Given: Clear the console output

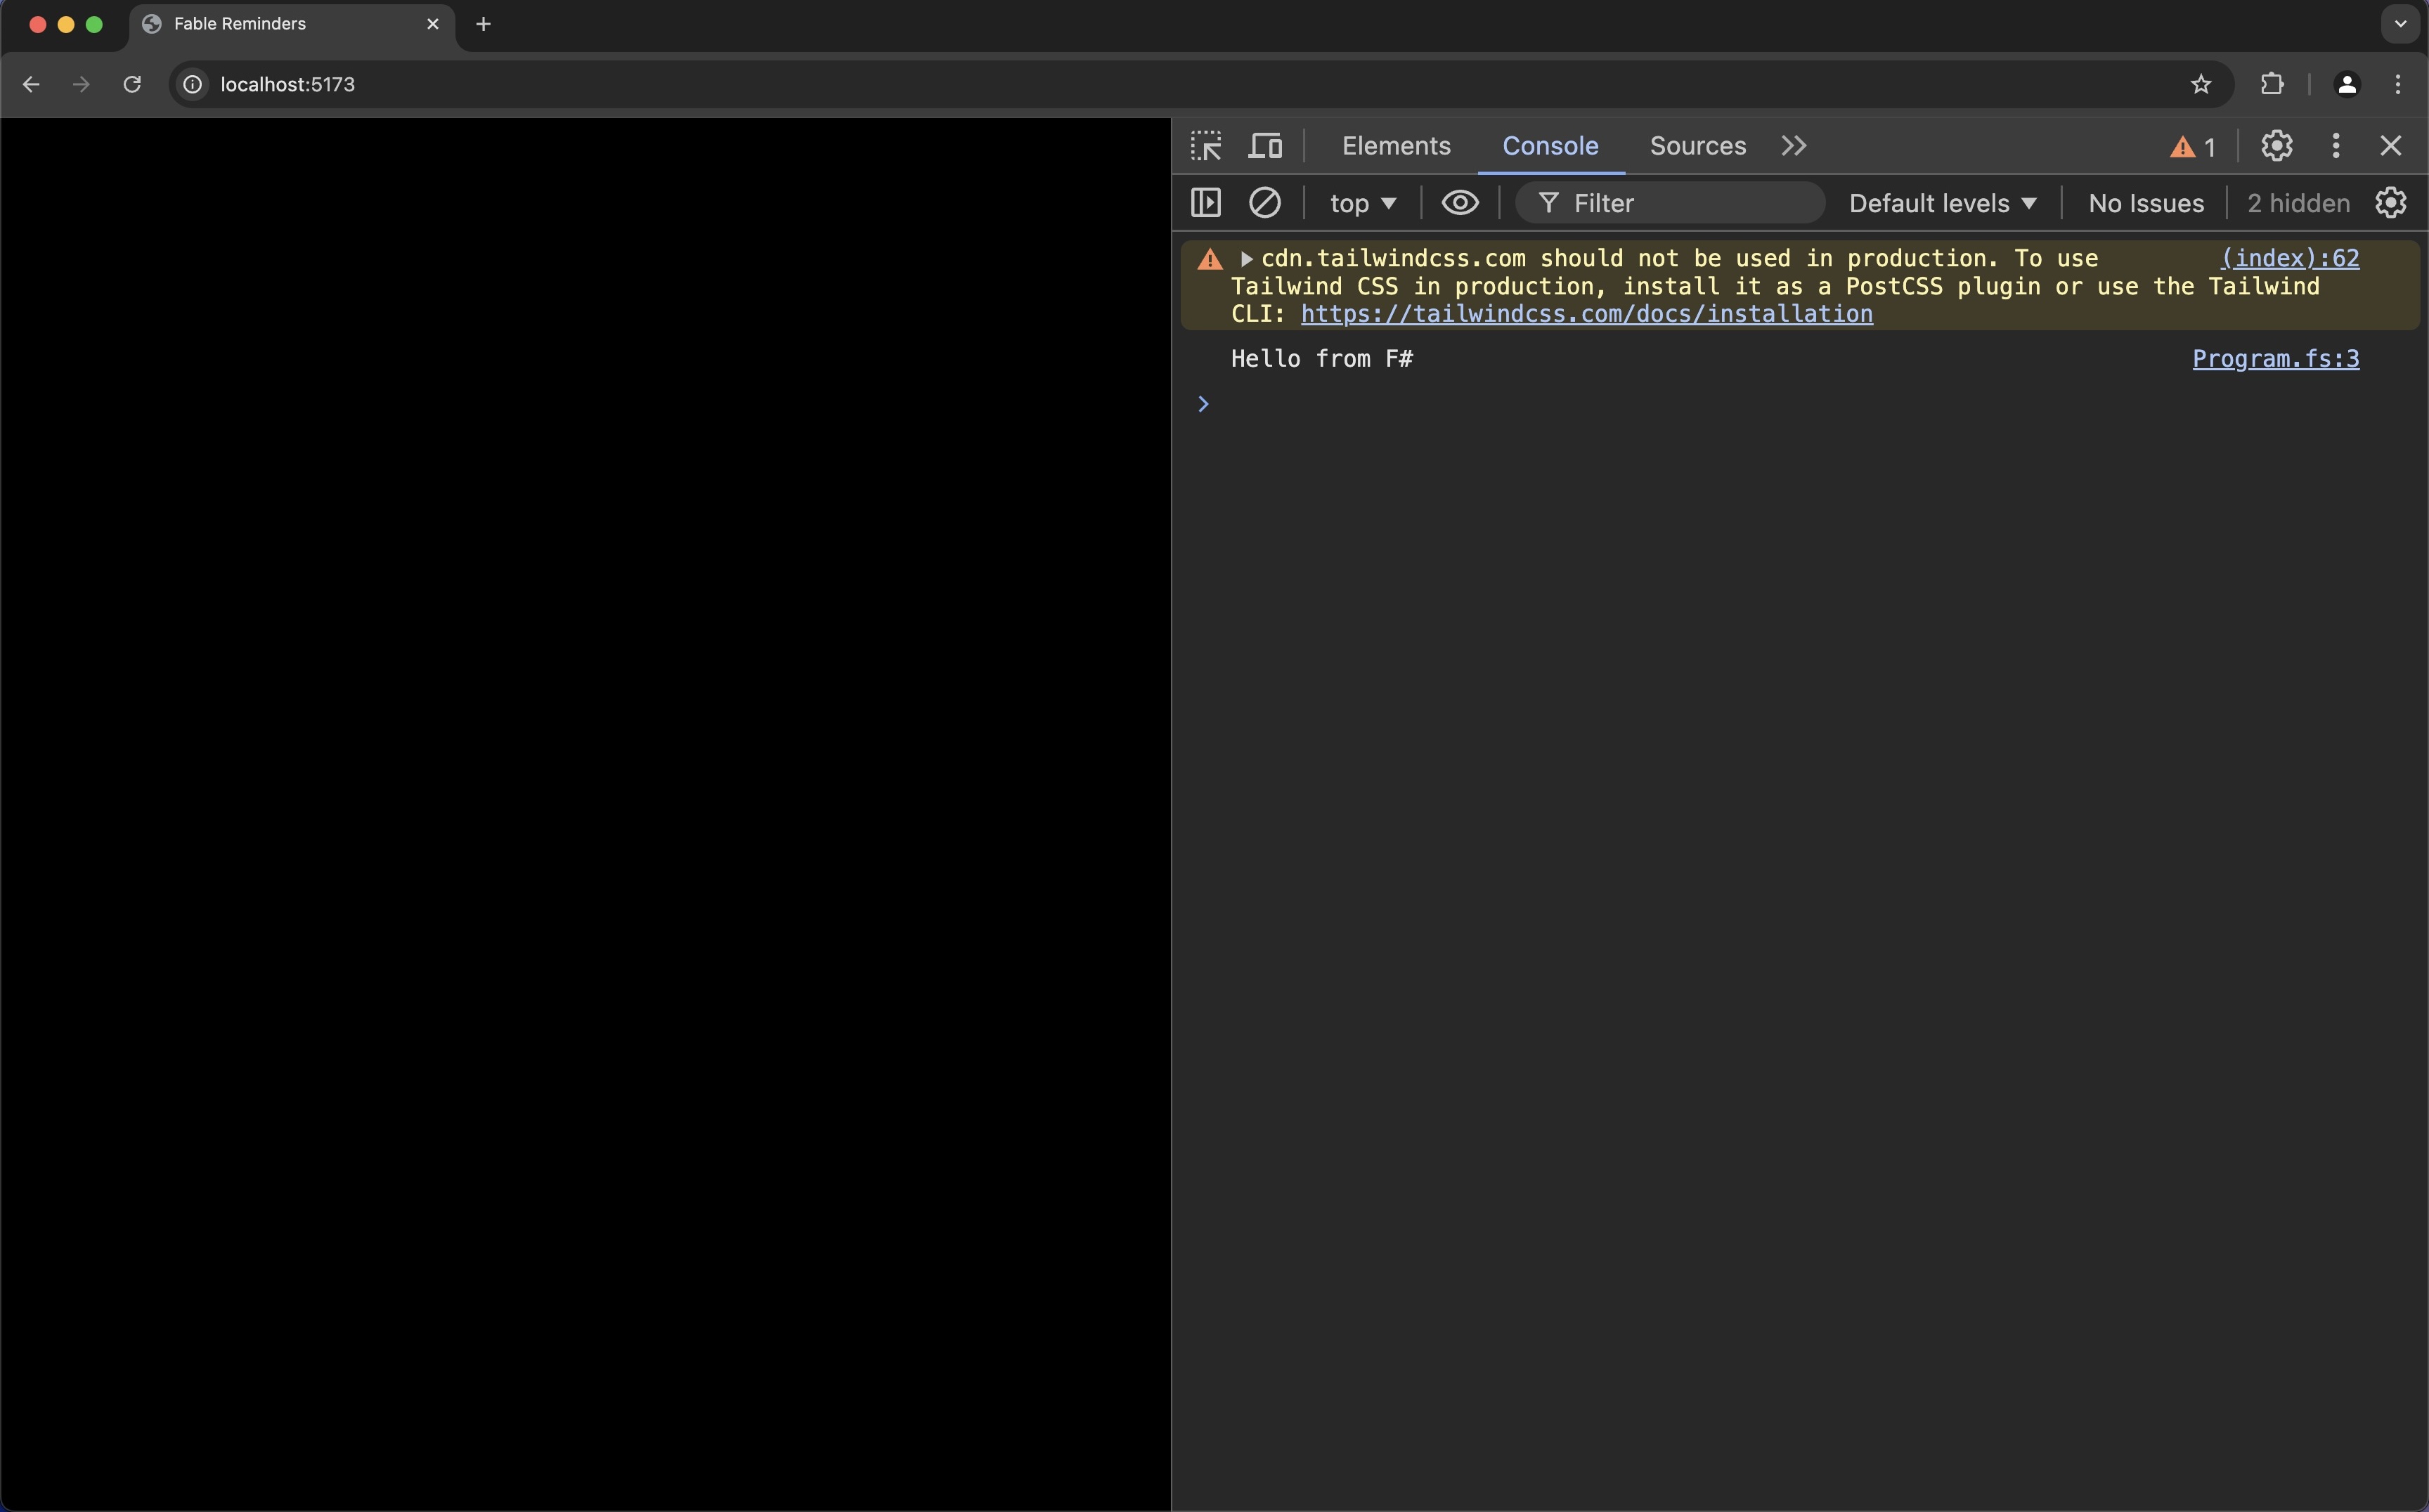Looking at the screenshot, I should (1264, 203).
